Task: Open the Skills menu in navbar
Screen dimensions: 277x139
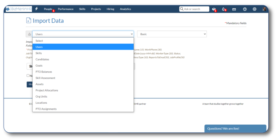Action: (82, 9)
